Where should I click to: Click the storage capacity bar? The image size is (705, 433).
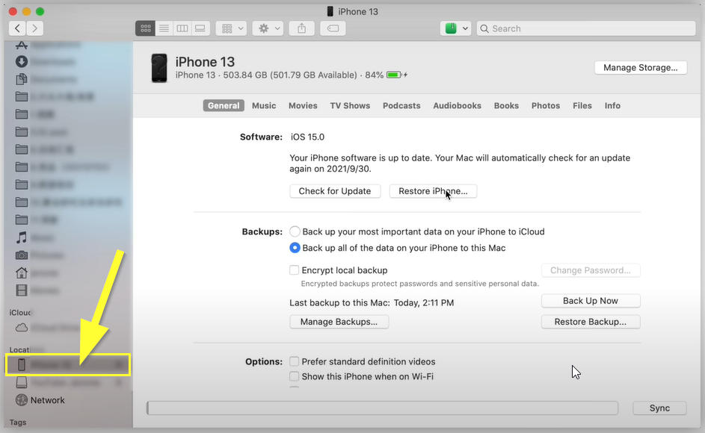(x=382, y=408)
